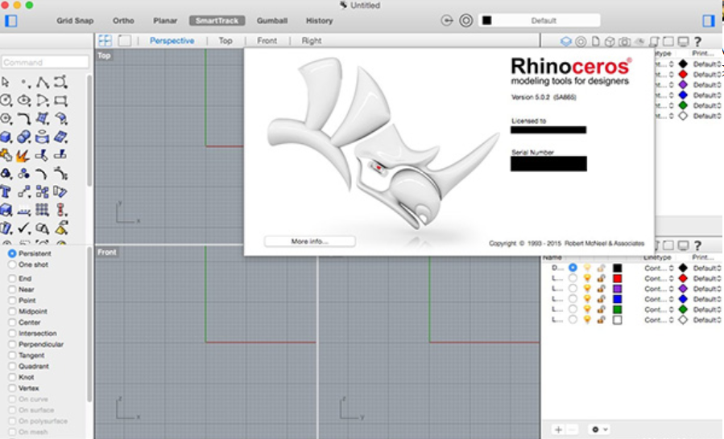Select the Polygon tool
Screen dimensions: 724x439
pos(6,118)
